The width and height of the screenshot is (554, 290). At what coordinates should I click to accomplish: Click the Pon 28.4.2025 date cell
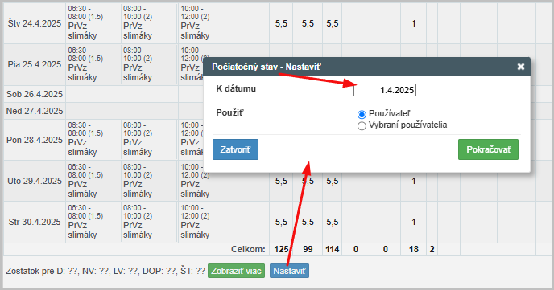point(35,140)
